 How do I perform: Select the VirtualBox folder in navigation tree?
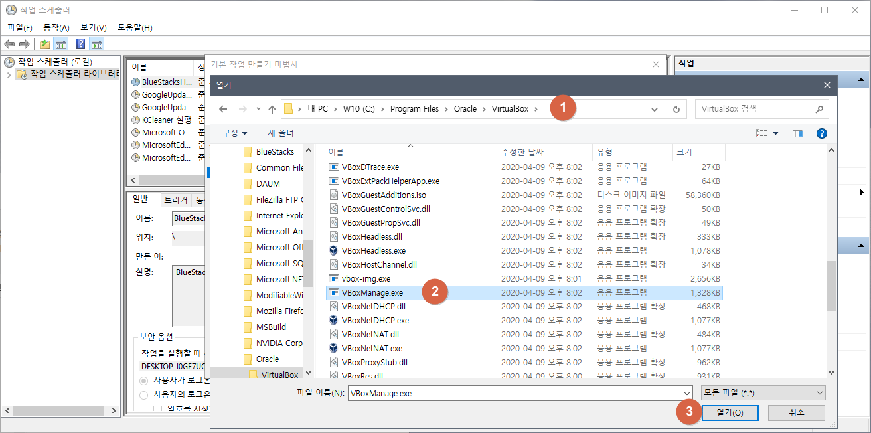tap(279, 375)
